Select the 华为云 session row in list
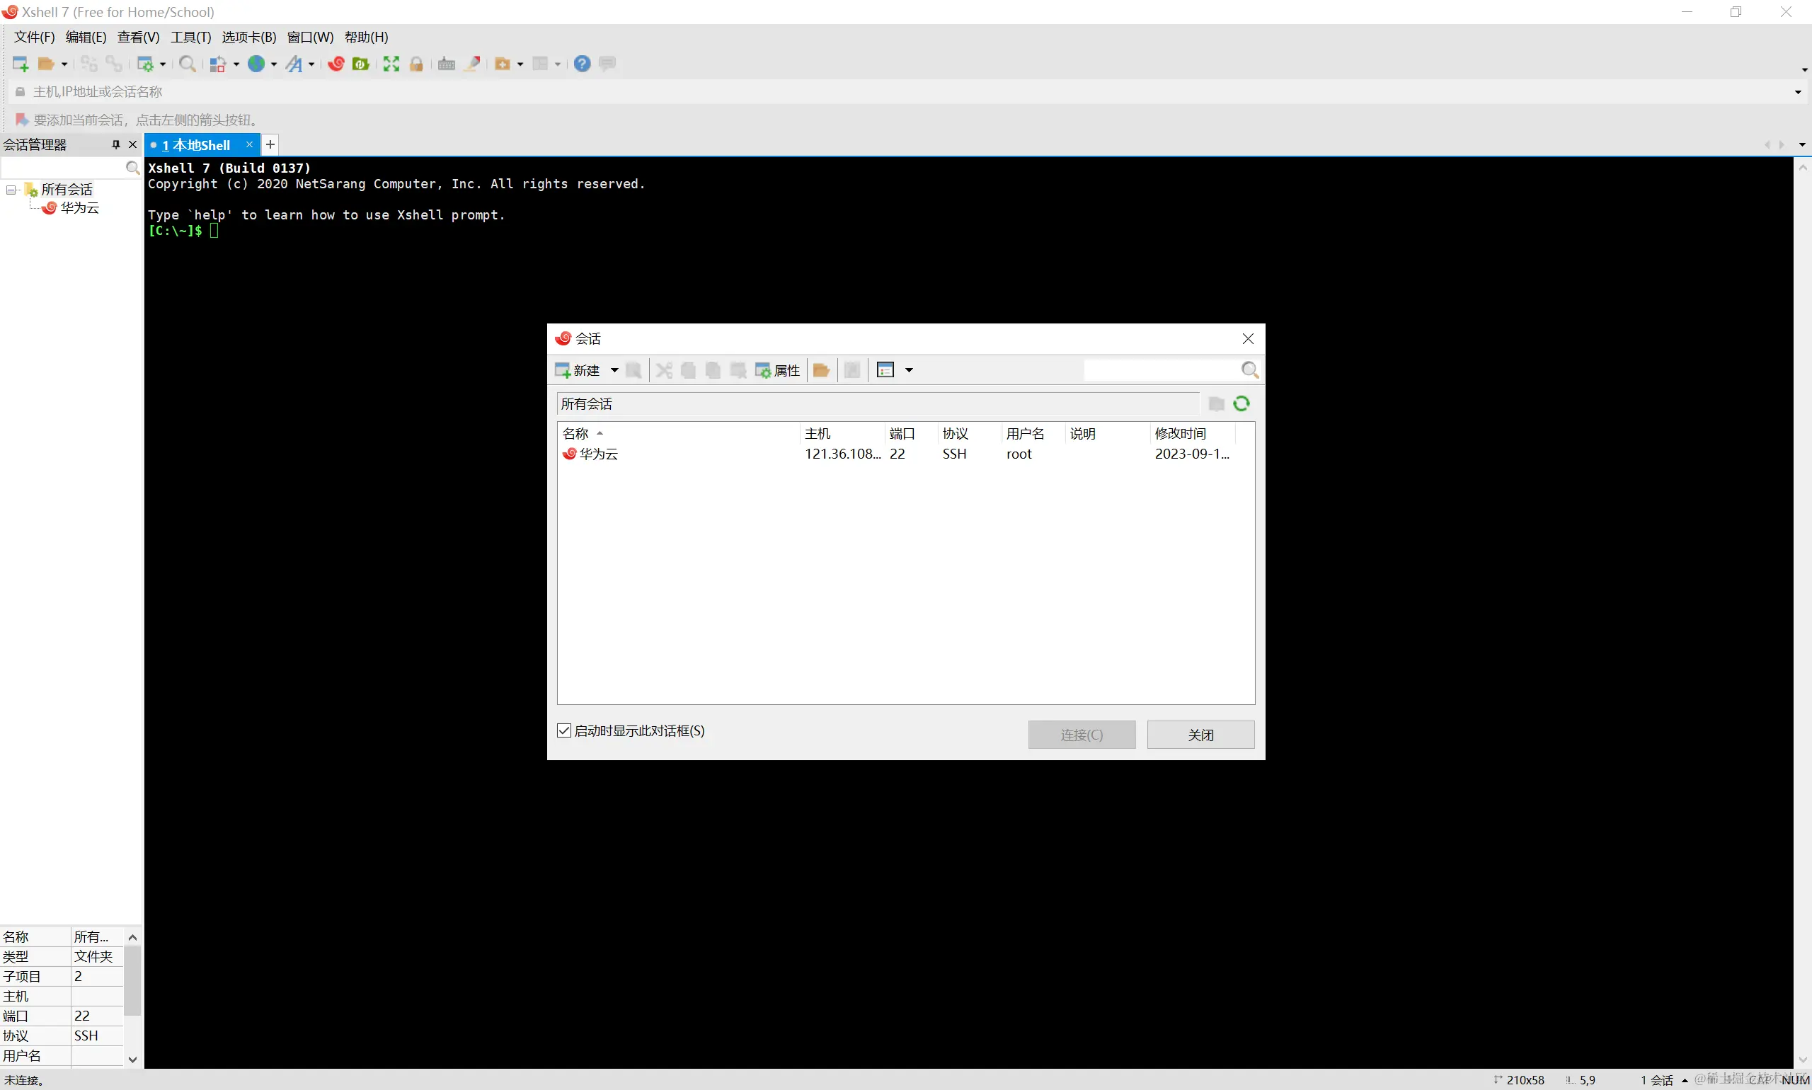The image size is (1812, 1090). (x=599, y=454)
